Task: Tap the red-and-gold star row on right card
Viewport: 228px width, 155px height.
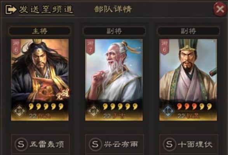Action: [x=195, y=107]
